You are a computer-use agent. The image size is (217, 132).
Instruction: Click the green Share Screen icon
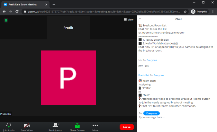click(77, 125)
